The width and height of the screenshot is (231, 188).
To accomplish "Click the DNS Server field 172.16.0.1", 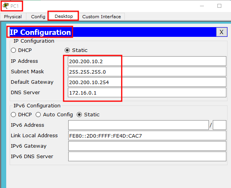I will (147, 93).
